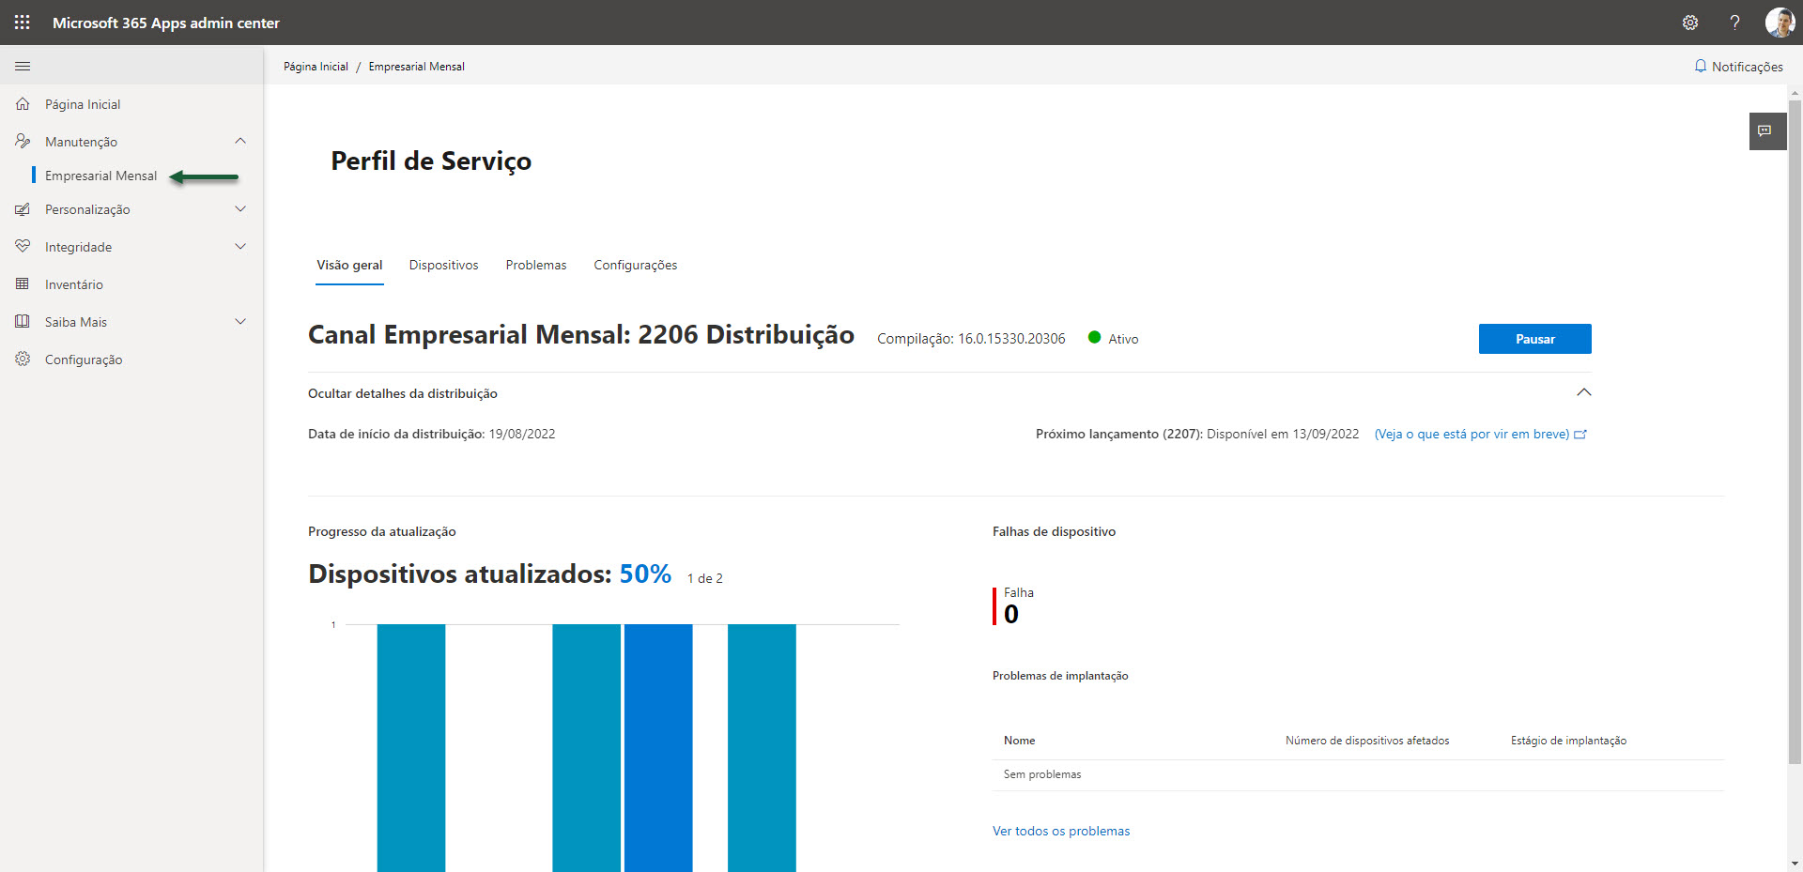Viewport: 1803px width, 872px height.
Task: Open the help menu with the question mark icon
Action: pyautogui.click(x=1735, y=23)
